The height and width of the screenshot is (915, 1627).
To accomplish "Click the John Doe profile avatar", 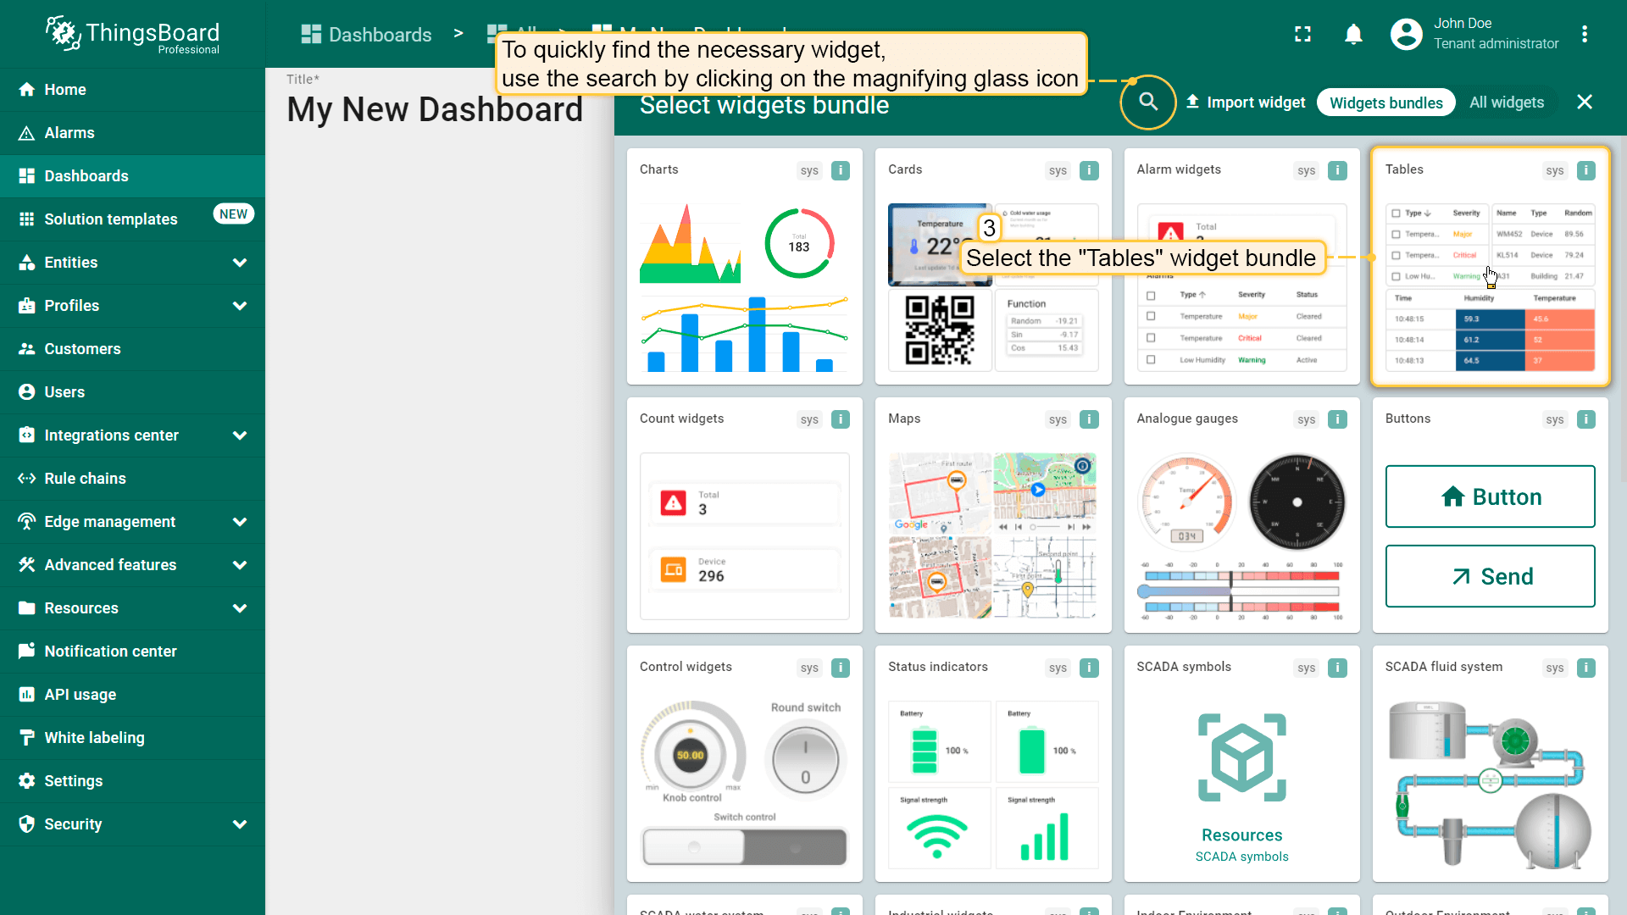I will (x=1406, y=34).
